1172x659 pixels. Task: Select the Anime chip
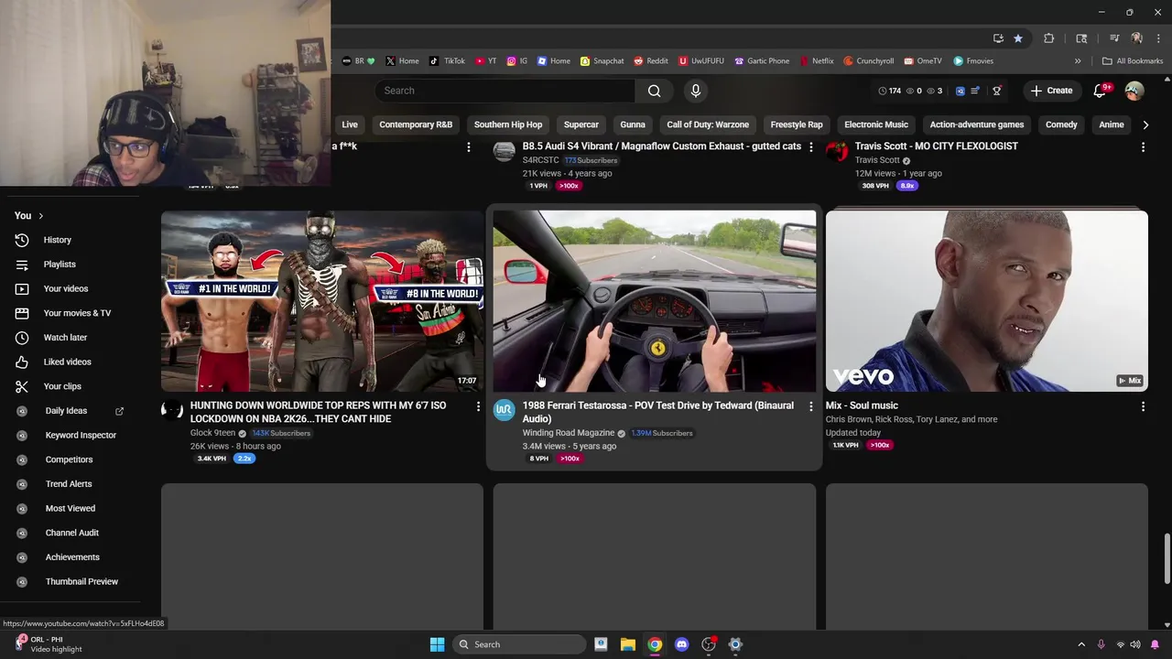pyautogui.click(x=1112, y=124)
